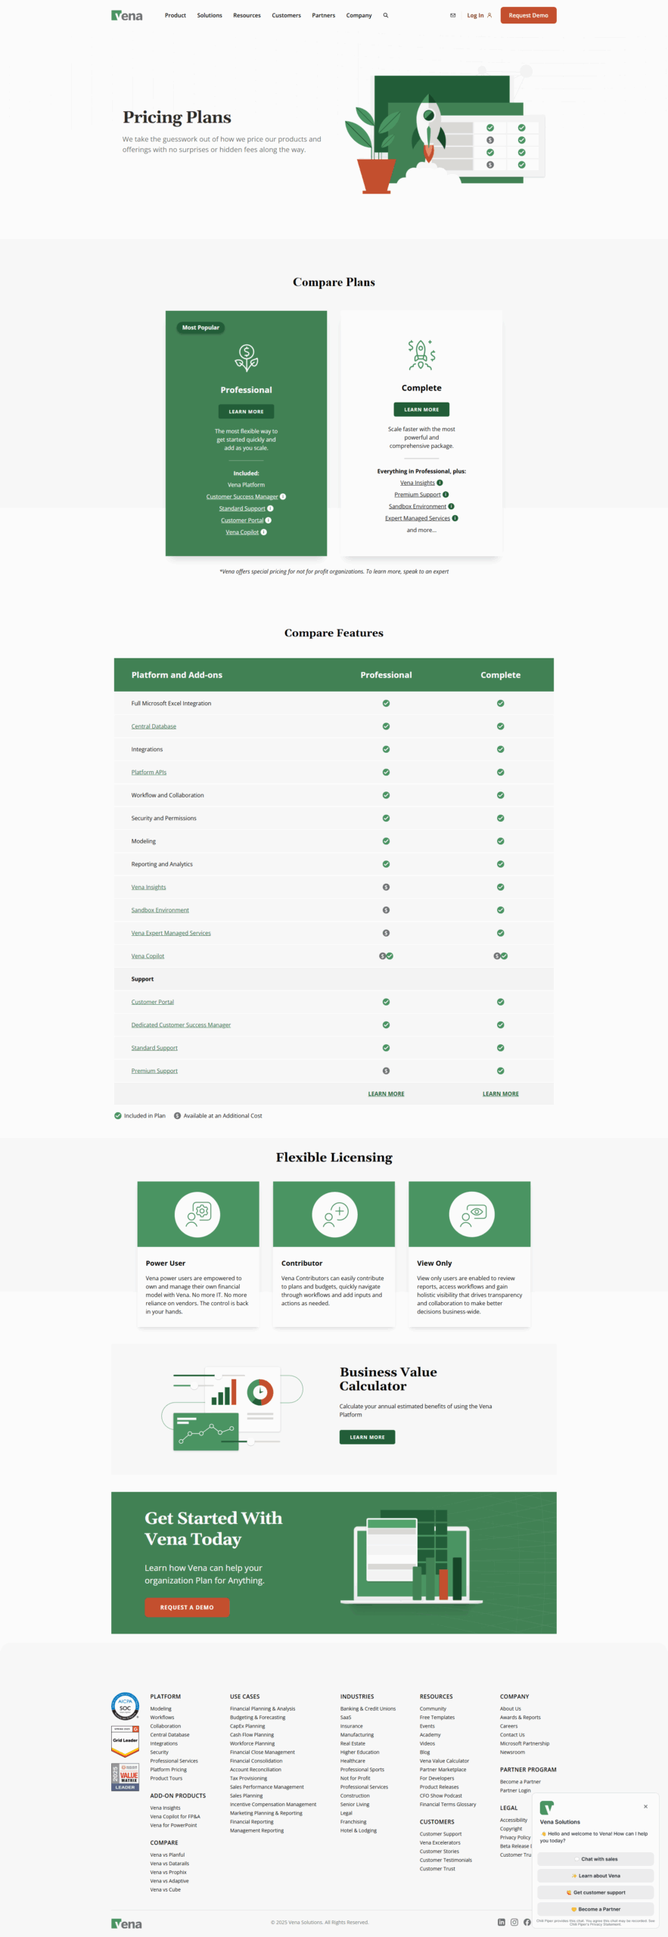Click Learn about Vena in the chat widget

tap(595, 1876)
